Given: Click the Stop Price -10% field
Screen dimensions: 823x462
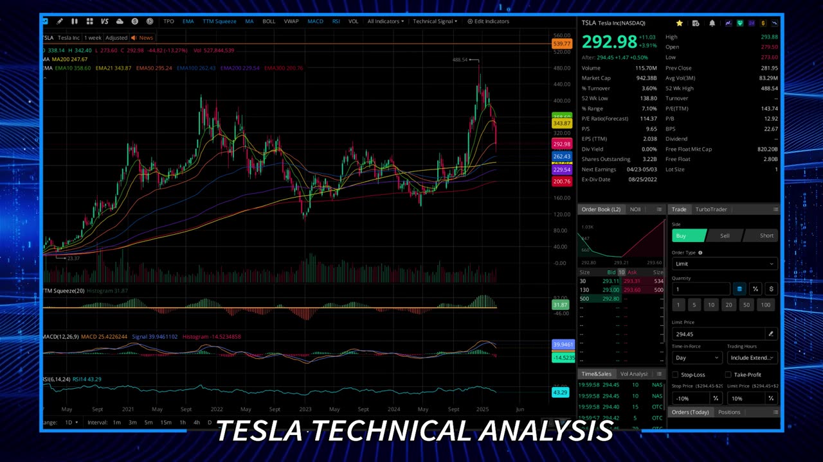Looking at the screenshot, I should tap(691, 398).
